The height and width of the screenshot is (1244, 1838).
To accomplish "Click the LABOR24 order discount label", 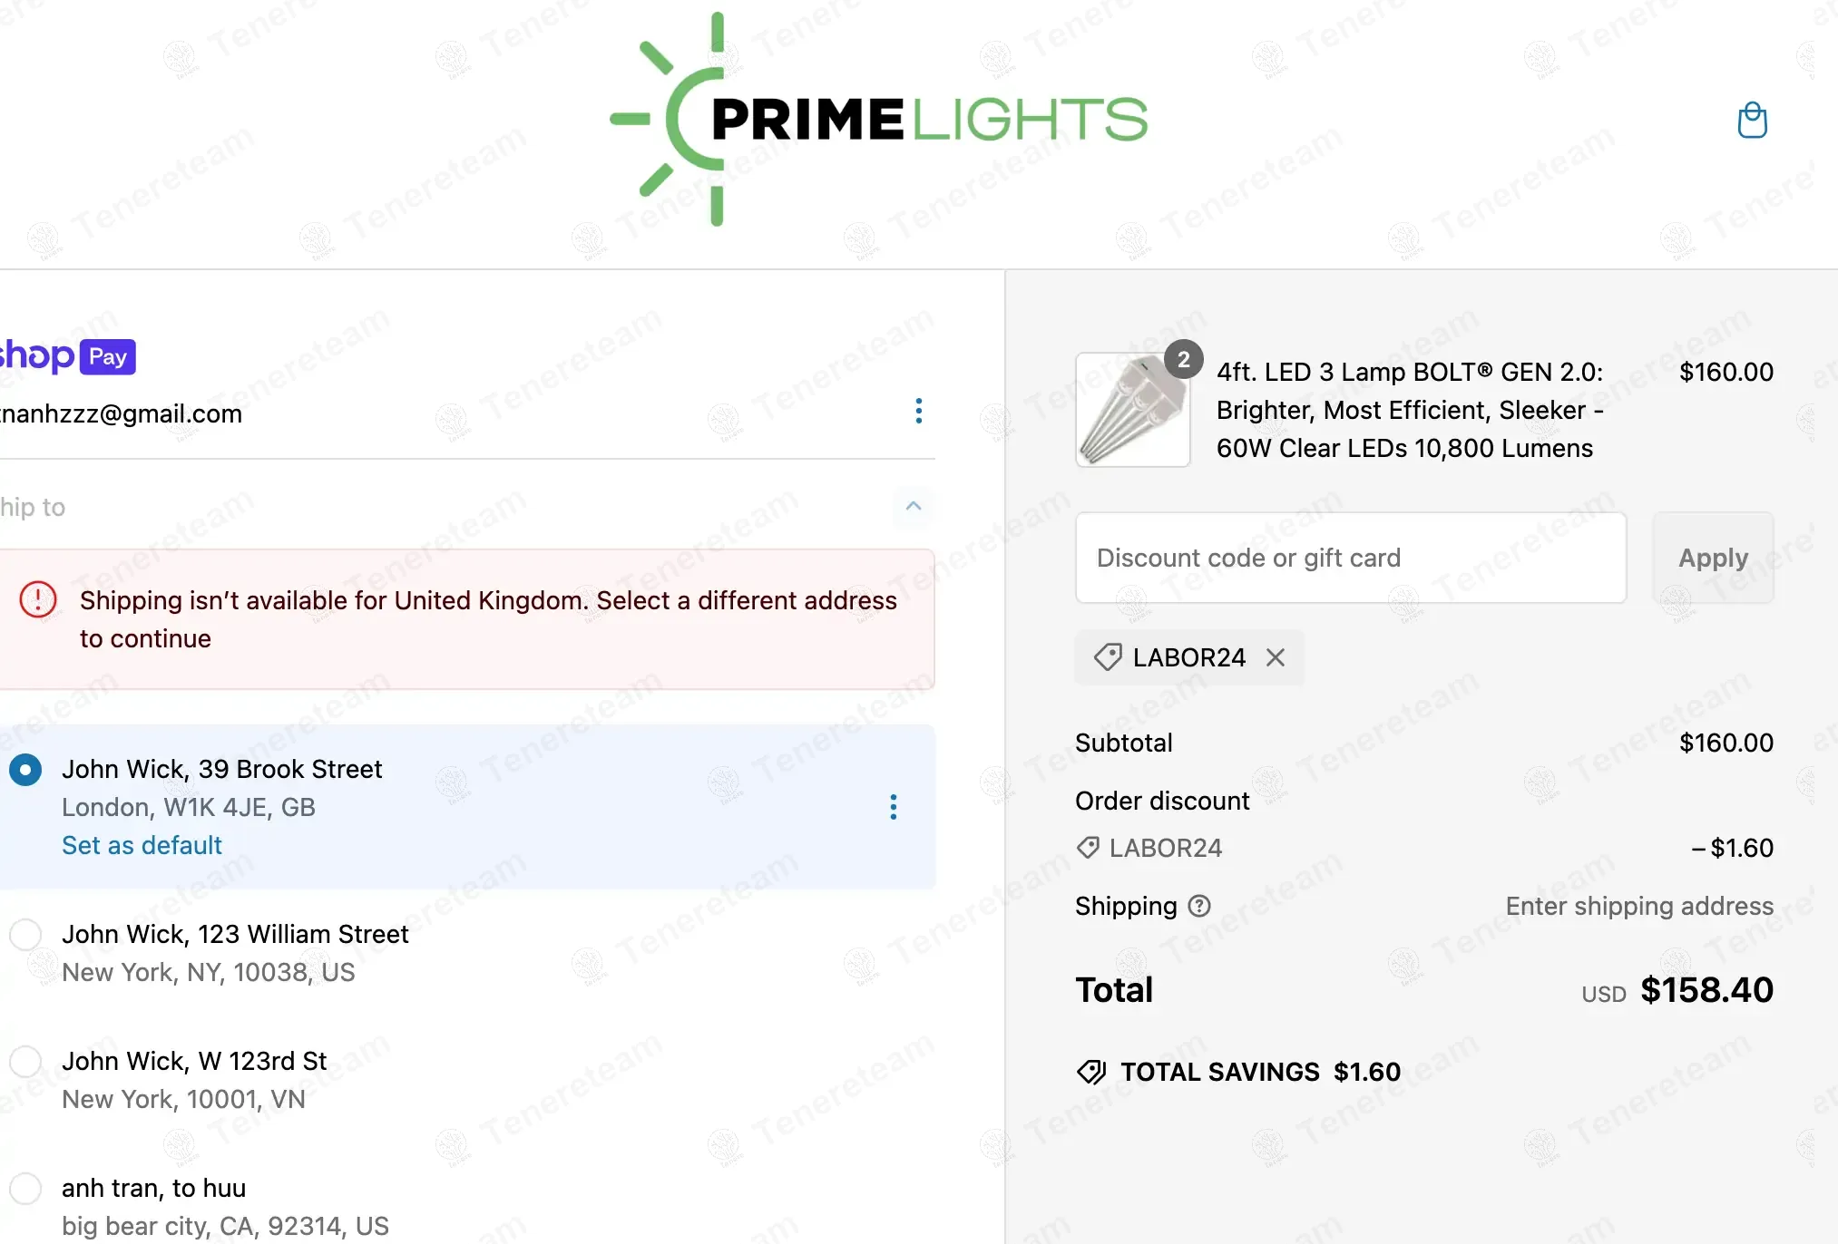I will pyautogui.click(x=1165, y=848).
